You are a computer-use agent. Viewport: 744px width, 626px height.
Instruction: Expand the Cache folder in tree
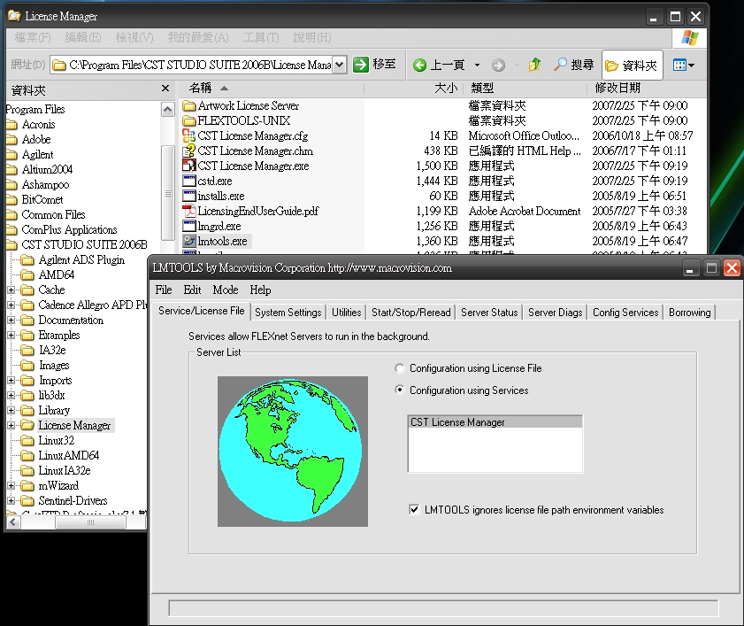tap(11, 290)
